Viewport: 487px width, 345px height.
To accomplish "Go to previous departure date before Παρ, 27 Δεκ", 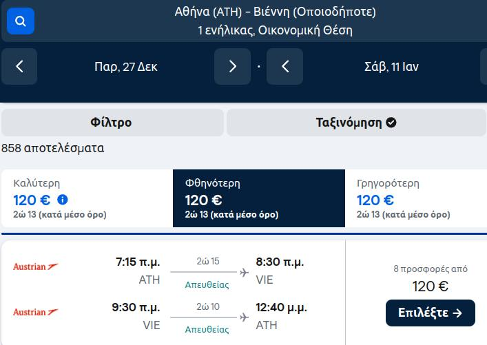I will [x=19, y=67].
